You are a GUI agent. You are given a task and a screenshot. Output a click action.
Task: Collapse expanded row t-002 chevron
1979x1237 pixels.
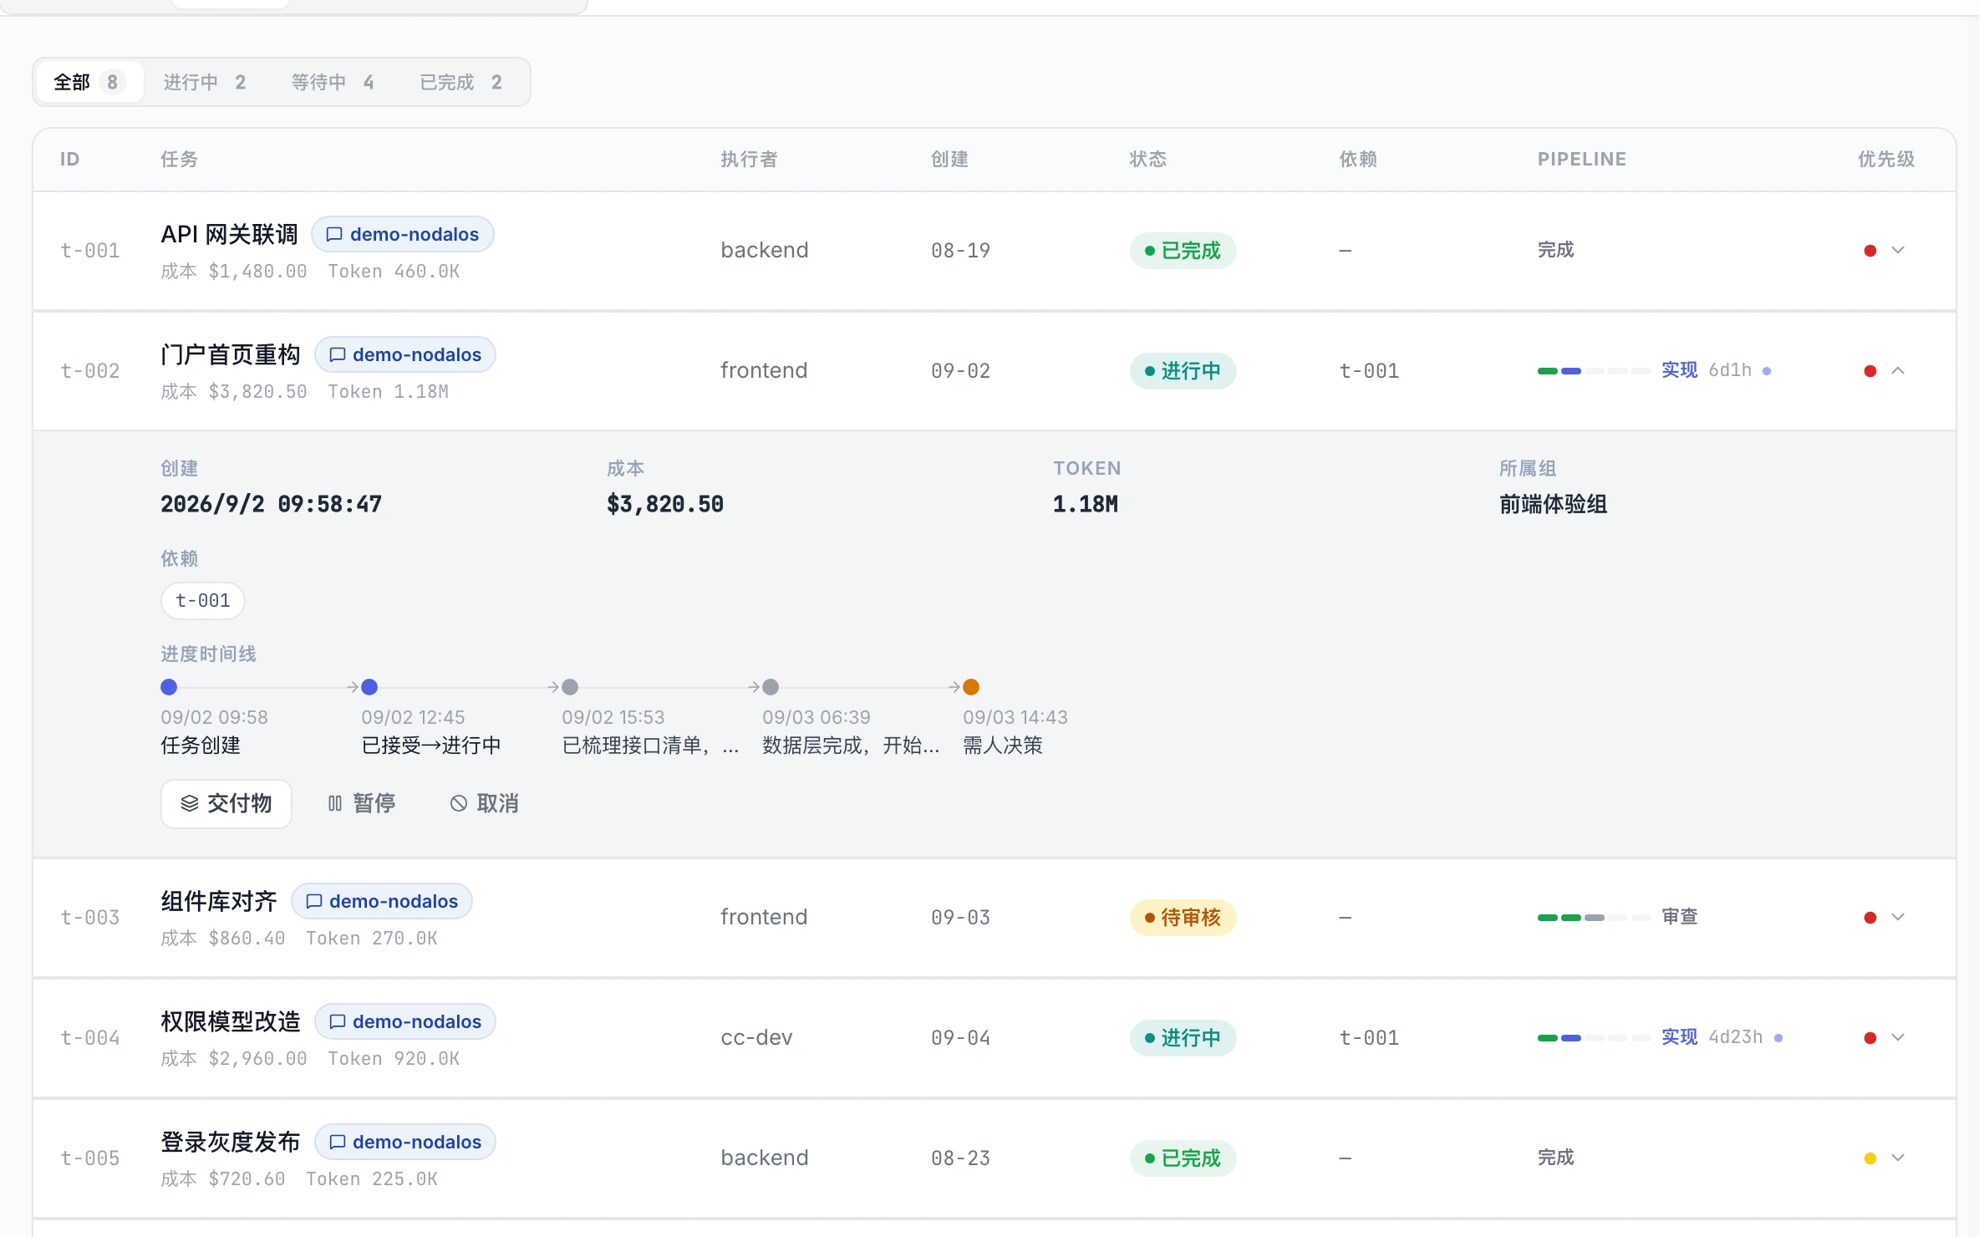point(1898,370)
